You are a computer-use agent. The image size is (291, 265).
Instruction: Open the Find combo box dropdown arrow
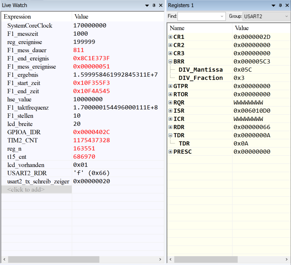(222, 16)
